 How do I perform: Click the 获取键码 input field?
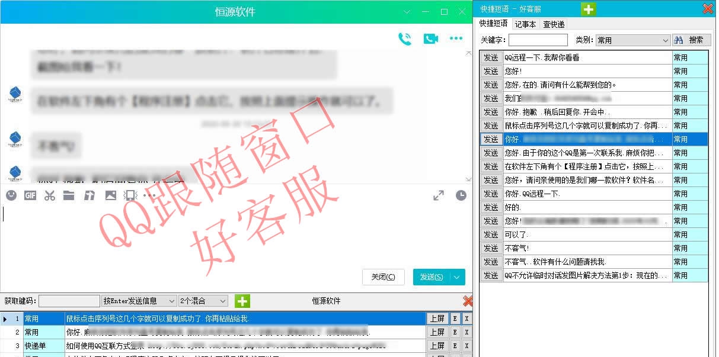[69, 301]
